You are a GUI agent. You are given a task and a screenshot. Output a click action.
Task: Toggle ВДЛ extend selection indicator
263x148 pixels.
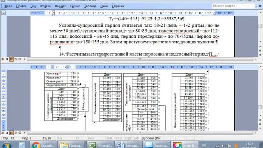pos(128,138)
